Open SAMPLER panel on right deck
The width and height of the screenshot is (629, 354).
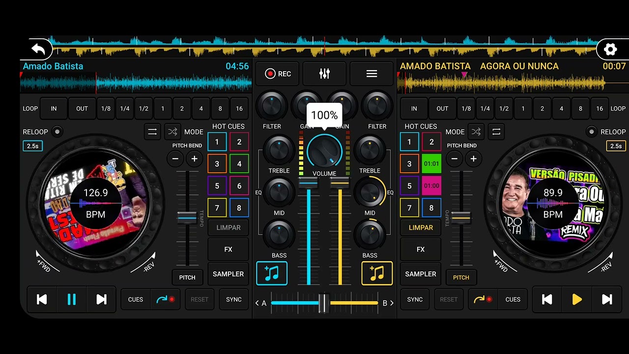point(421,274)
